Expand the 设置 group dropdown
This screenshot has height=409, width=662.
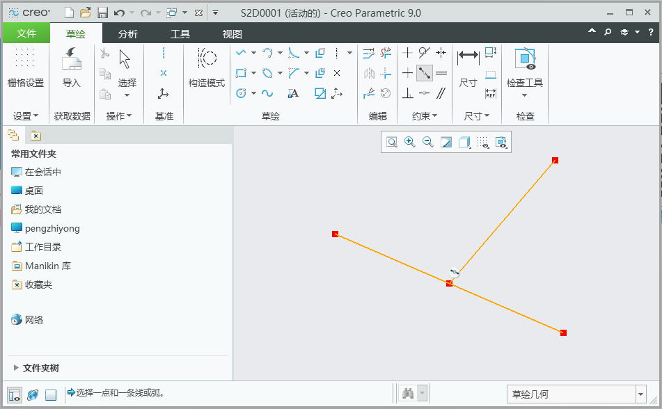[26, 116]
